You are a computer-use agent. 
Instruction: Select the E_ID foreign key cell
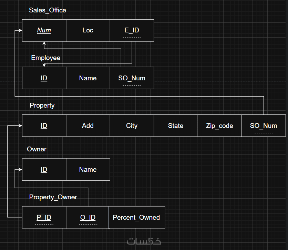[x=132, y=30]
